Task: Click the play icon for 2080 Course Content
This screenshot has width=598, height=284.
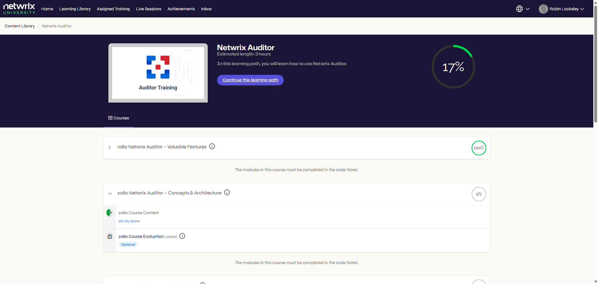Action: pos(109,213)
